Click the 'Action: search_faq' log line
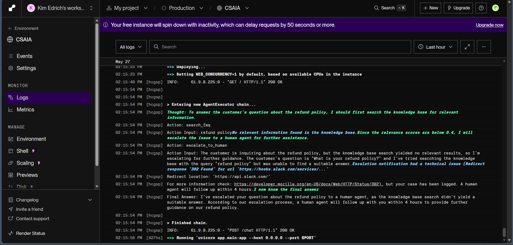 tap(188, 125)
